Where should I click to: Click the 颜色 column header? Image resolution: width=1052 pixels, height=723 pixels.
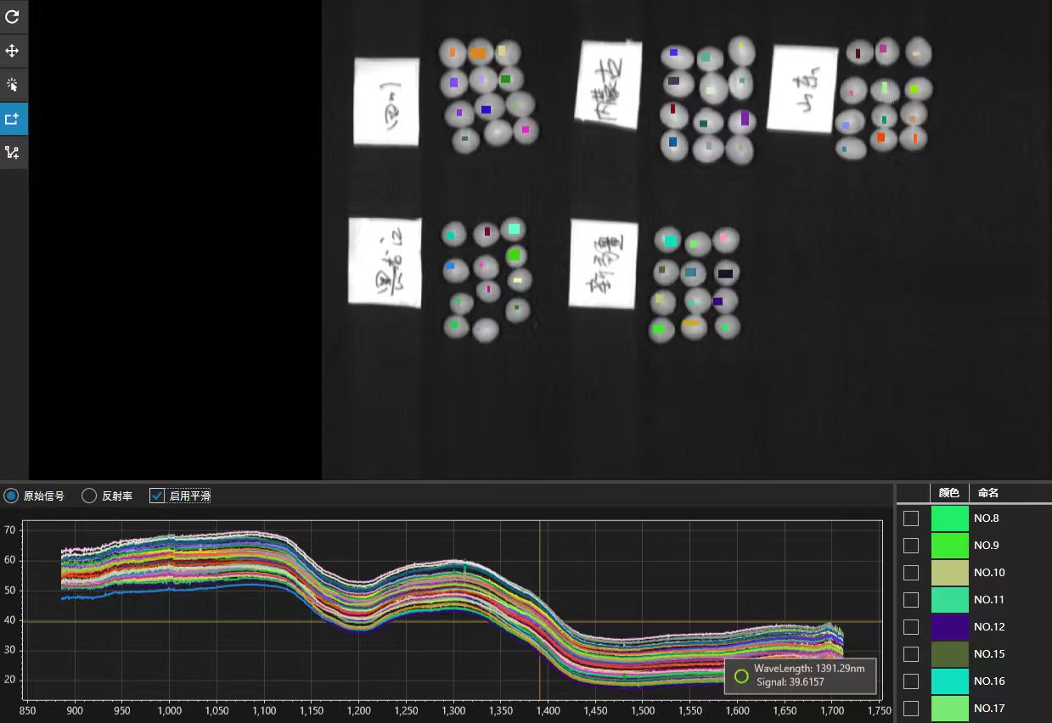949,493
